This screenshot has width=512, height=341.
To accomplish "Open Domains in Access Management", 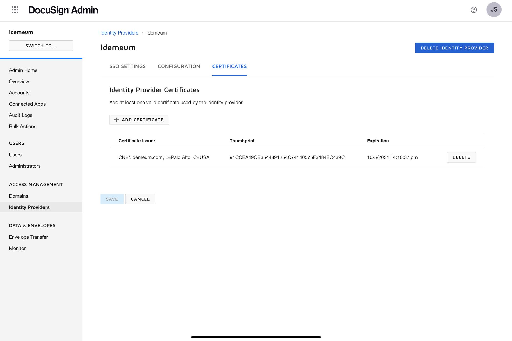I will coord(18,196).
